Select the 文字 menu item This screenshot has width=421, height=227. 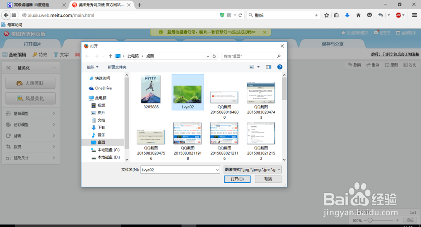tap(61, 54)
